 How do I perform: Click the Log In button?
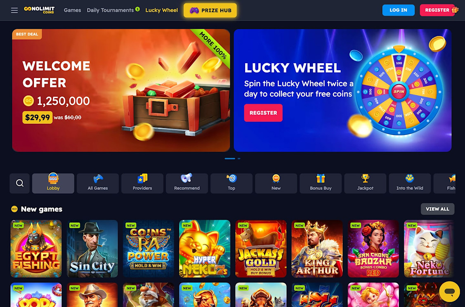coord(398,10)
